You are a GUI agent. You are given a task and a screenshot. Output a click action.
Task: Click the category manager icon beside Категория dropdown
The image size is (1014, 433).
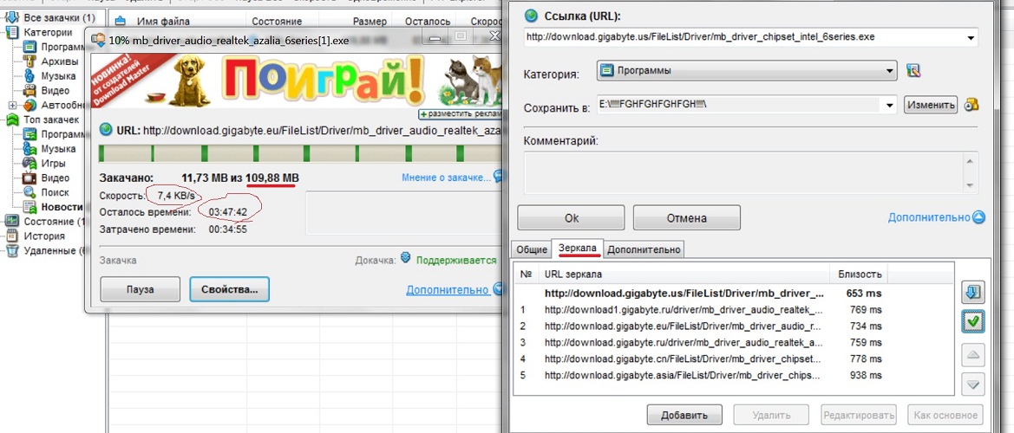tap(913, 71)
